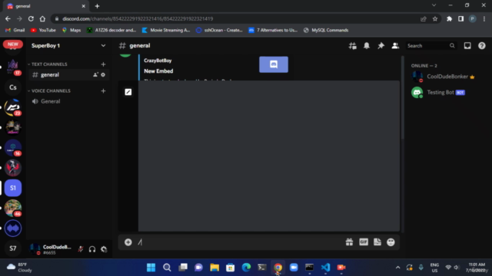The image size is (492, 276).
Task: Reload the browser page
Action: pos(31,18)
